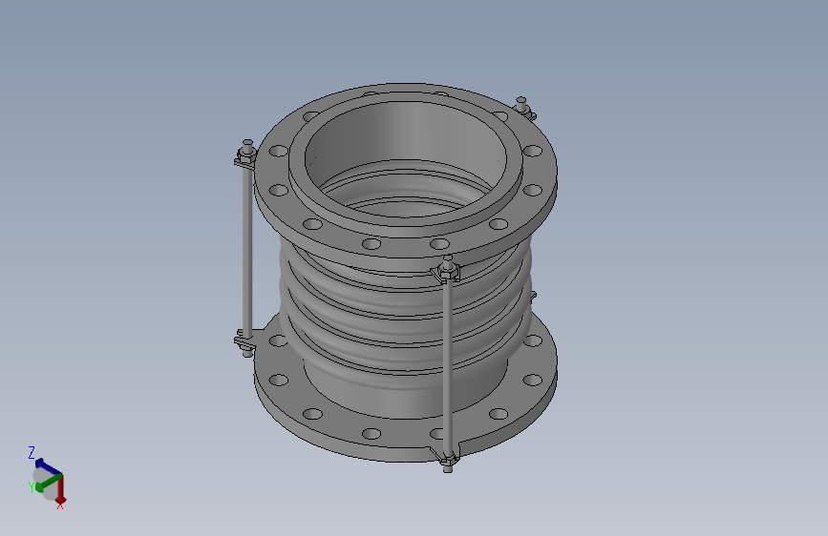Select the green Y axis arrow
The height and width of the screenshot is (536, 828).
click(x=48, y=483)
